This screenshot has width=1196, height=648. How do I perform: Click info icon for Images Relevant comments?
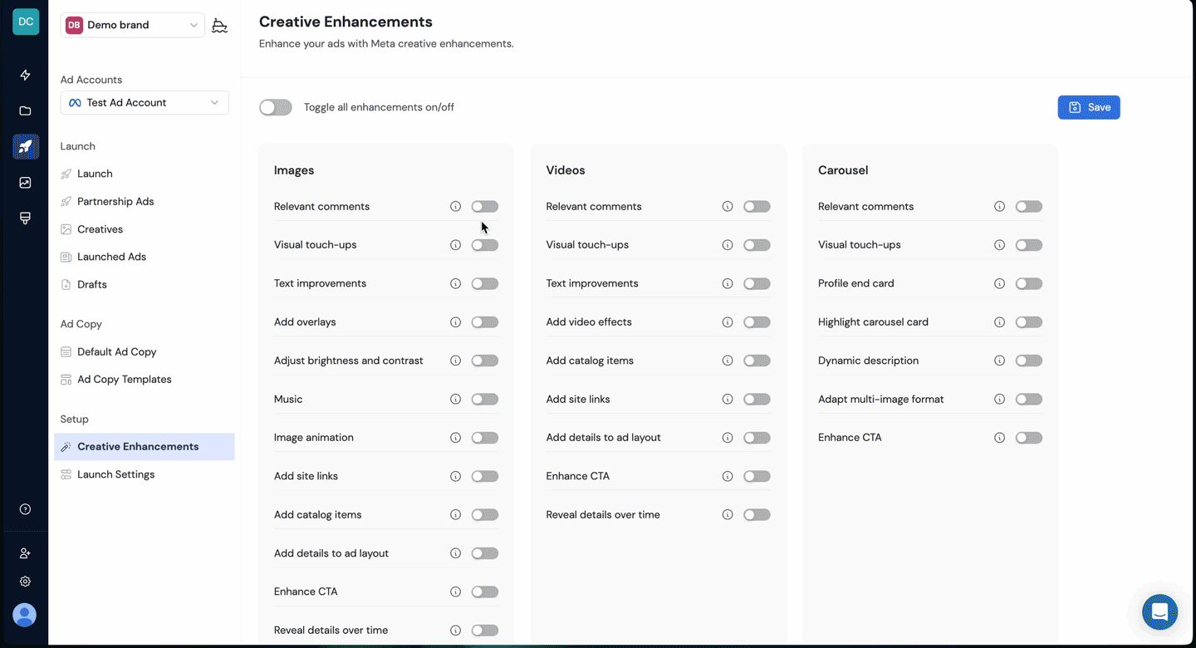click(455, 206)
